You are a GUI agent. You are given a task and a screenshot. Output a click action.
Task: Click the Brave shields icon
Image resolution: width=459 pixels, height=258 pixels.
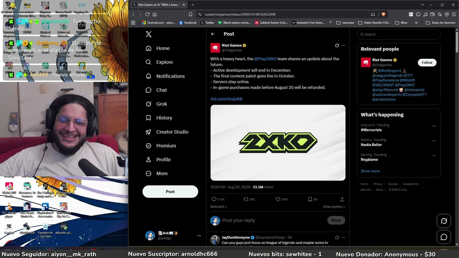pyautogui.click(x=383, y=14)
